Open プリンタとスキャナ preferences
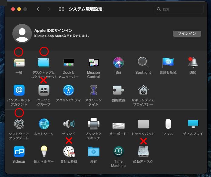 [93, 124]
